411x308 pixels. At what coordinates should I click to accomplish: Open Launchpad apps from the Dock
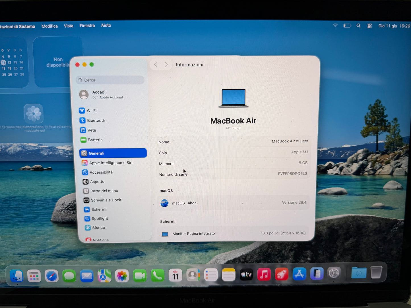pos(34,276)
